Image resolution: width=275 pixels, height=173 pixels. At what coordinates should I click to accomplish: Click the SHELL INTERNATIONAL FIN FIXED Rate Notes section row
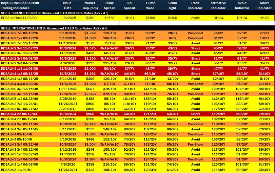(x=137, y=28)
